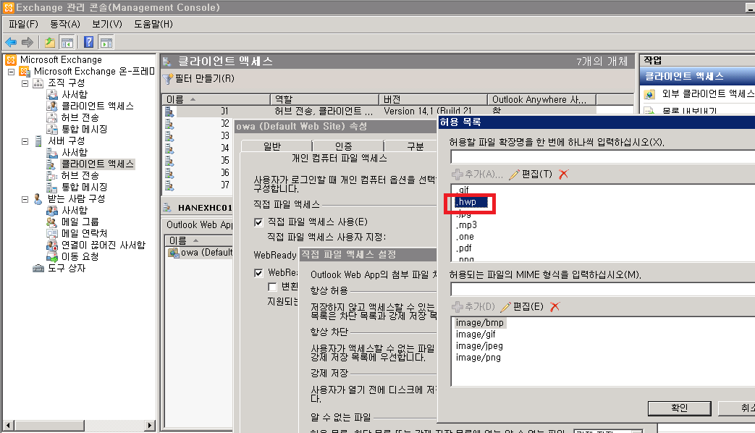Click the HANEXHC01 server icon
The height and width of the screenshot is (433, 755).
167,208
